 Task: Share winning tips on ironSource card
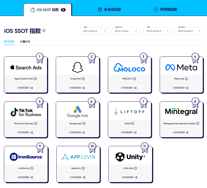[25, 177]
